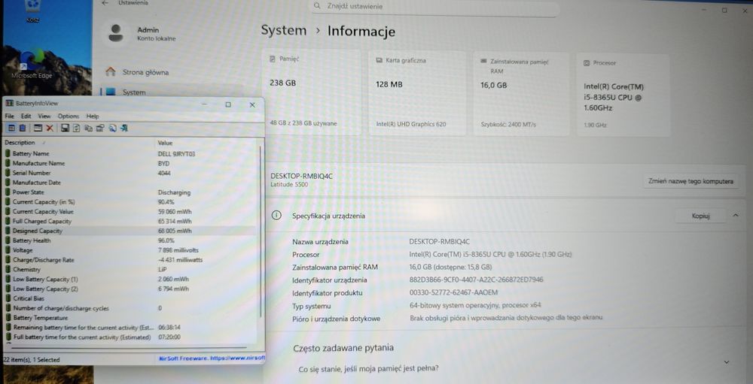Click the info icon beside Specyfikacja urządzenia
753x384 pixels.
click(276, 216)
